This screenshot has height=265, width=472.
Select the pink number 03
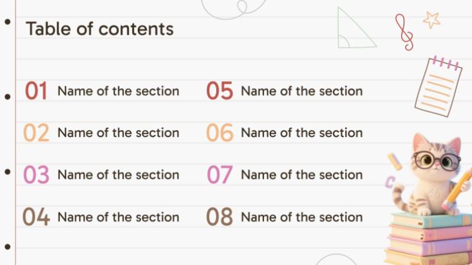[x=36, y=175]
